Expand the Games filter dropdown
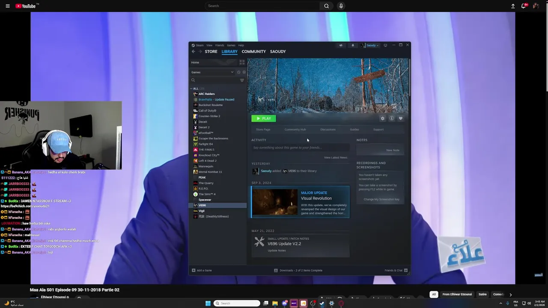The width and height of the screenshot is (548, 308). (212, 72)
